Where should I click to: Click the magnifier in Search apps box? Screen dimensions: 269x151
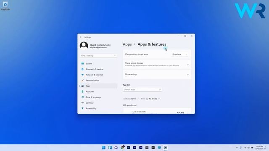coord(160,89)
